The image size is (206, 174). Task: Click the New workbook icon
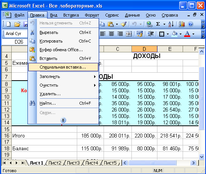pos(9,24)
